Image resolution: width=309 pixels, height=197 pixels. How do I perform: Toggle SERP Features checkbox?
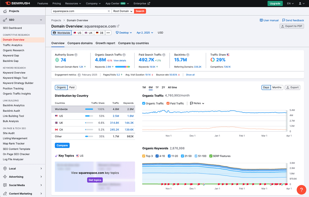click(x=211, y=156)
